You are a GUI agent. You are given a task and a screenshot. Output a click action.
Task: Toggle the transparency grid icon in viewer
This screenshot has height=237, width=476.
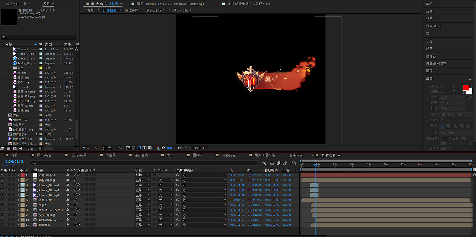[x=134, y=148]
